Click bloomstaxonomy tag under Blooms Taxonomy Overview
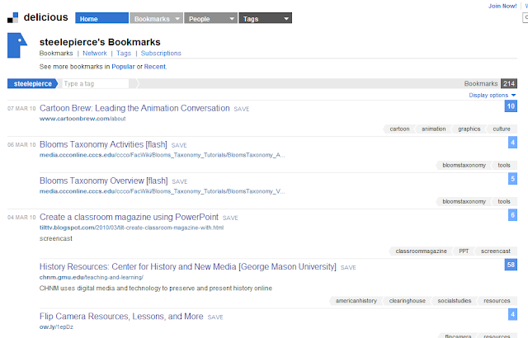This screenshot has height=338, width=528. pos(464,201)
